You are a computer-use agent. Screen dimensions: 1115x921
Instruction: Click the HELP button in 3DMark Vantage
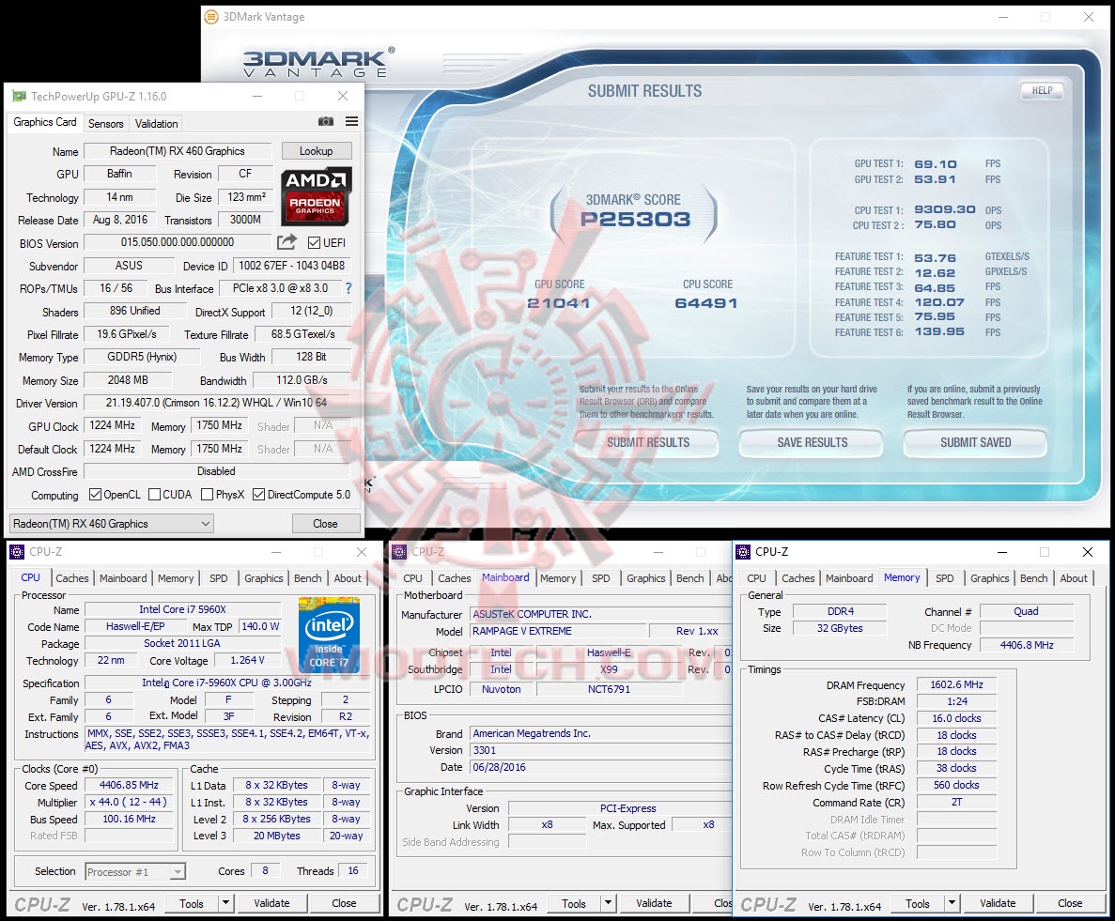[1043, 90]
